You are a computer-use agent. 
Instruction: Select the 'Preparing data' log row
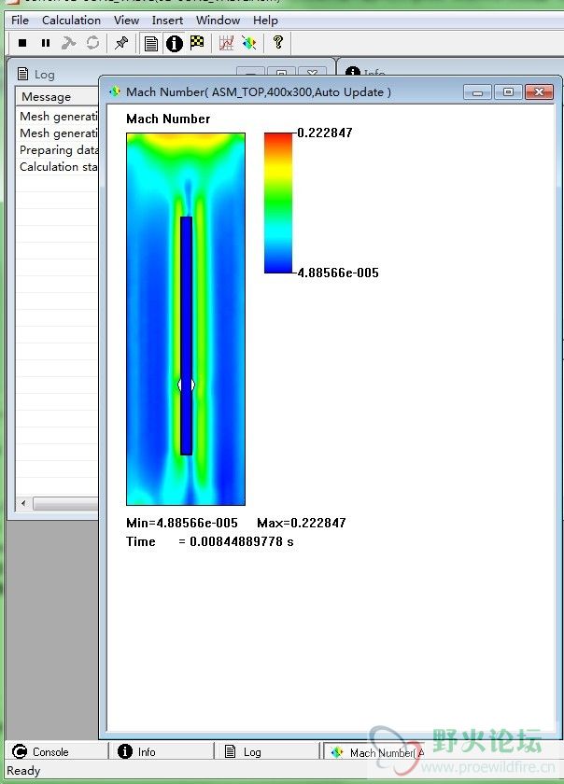pyautogui.click(x=59, y=150)
